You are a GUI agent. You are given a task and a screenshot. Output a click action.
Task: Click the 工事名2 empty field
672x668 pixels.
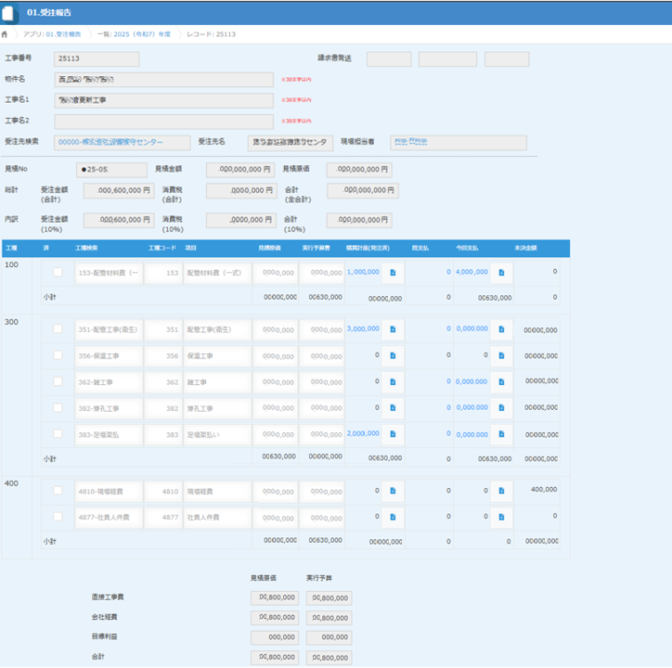[163, 121]
